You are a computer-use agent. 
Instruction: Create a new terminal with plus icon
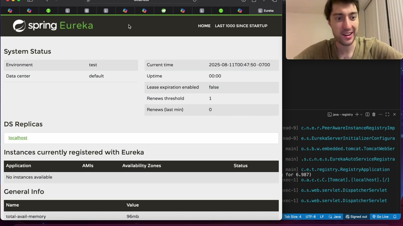tap(357, 115)
